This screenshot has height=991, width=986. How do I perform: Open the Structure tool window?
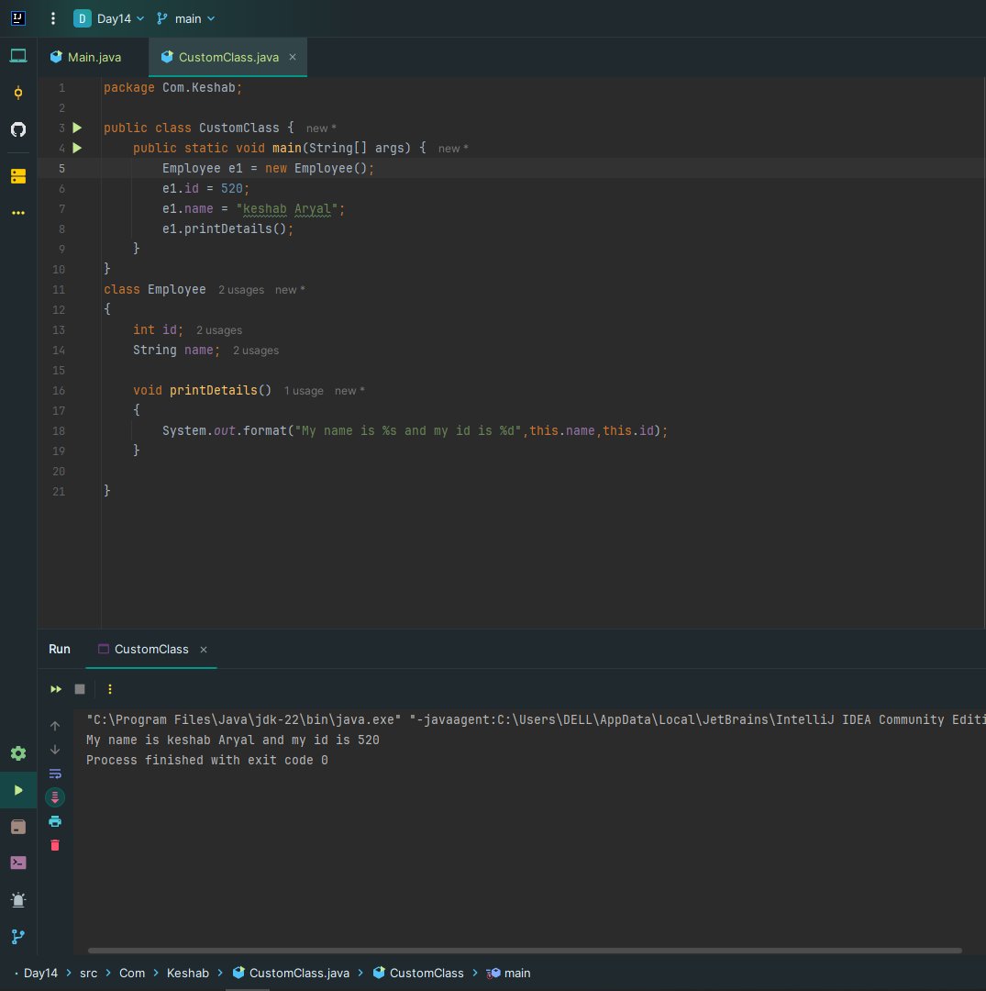[x=18, y=176]
